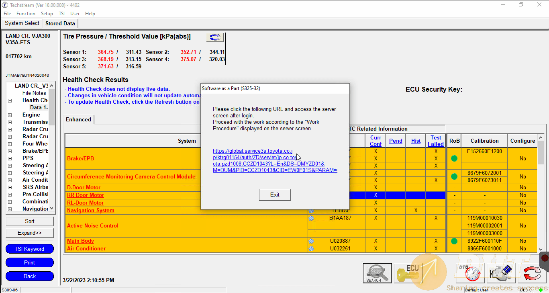Click the MIL engine freeze-frame icon
Screen dimensions: 549x293
click(500, 273)
